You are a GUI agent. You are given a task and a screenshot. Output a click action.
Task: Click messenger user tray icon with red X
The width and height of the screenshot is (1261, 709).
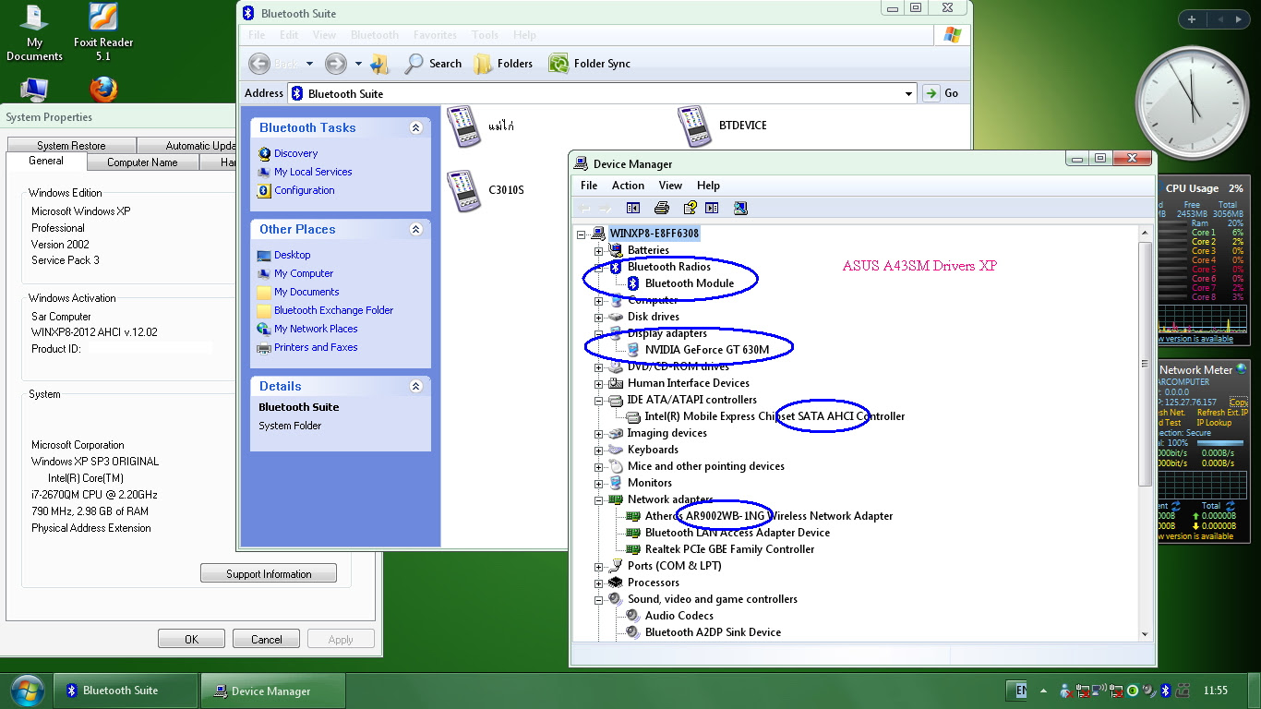click(1067, 691)
